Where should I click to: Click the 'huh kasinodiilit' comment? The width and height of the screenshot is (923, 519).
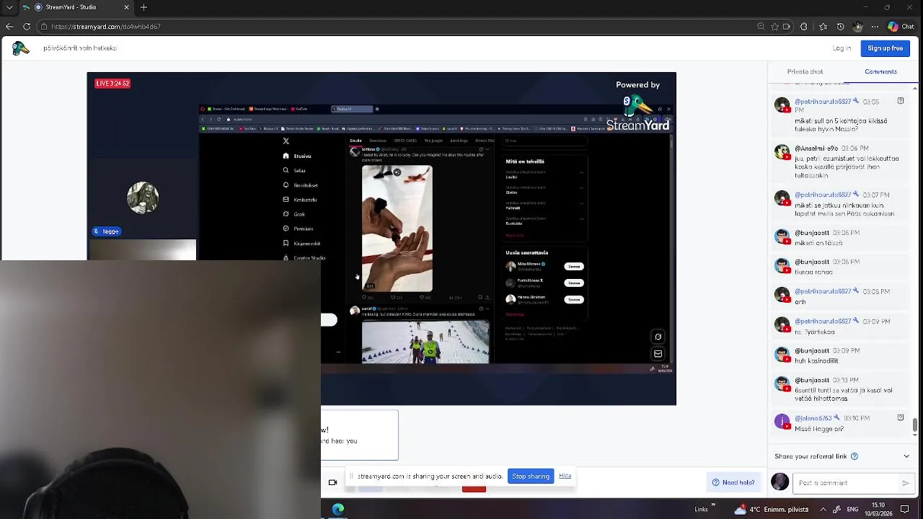pos(816,360)
